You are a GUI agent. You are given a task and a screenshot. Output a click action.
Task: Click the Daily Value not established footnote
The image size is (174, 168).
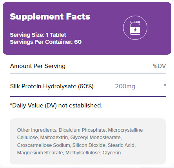(56, 105)
